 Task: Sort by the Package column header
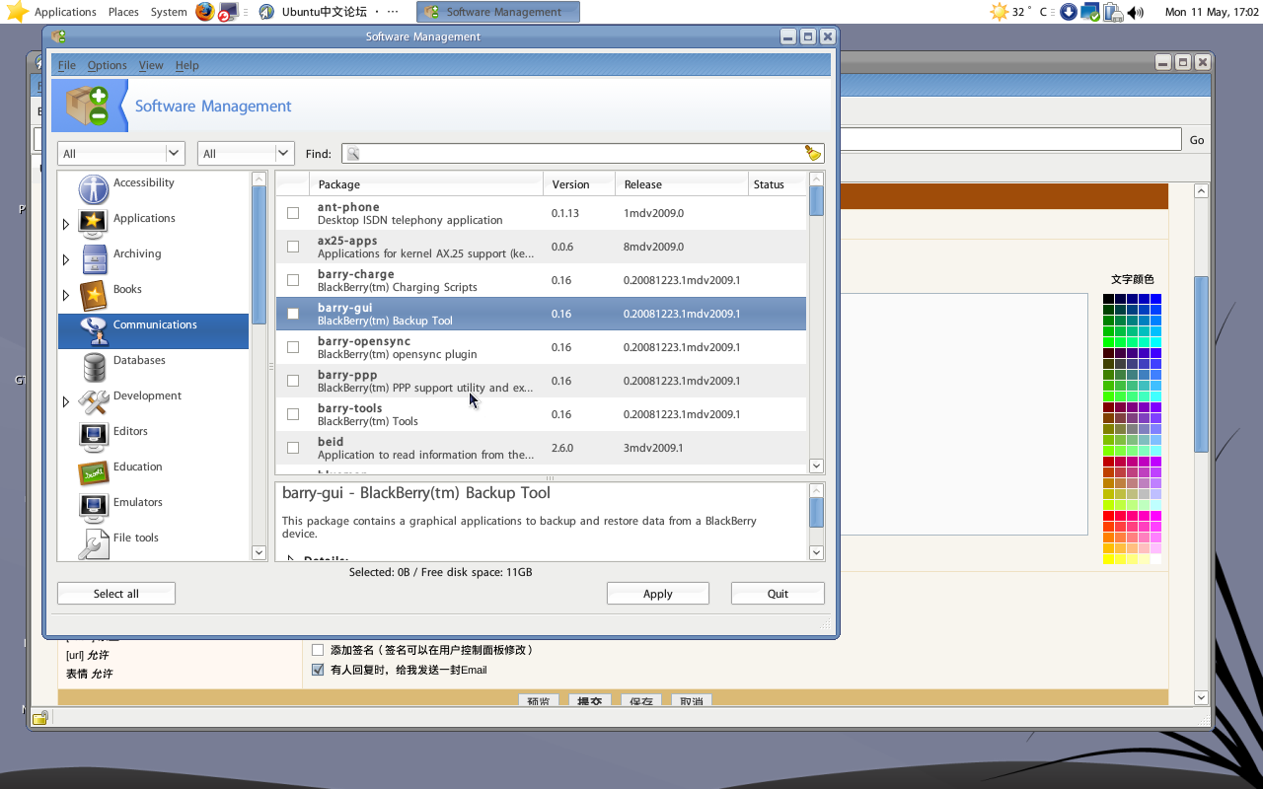426,184
